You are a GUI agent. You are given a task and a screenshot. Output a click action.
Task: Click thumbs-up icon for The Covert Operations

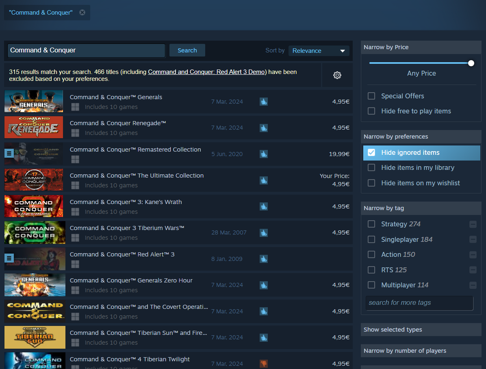[x=264, y=311]
